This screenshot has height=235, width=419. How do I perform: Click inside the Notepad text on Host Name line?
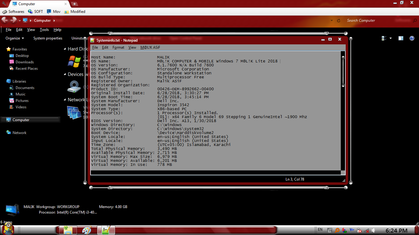coord(130,57)
